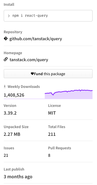The height and width of the screenshot is (185, 97).
Task: Click the 2.27 MB unpacked size value
Action: 12,134
